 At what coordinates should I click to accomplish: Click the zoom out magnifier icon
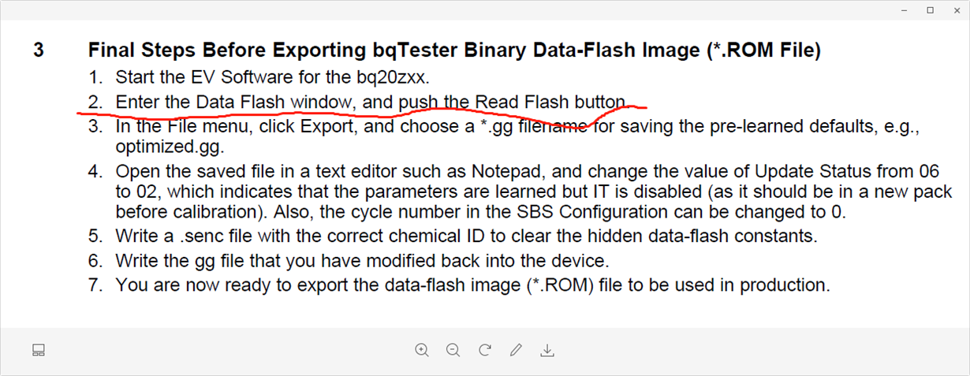[453, 350]
